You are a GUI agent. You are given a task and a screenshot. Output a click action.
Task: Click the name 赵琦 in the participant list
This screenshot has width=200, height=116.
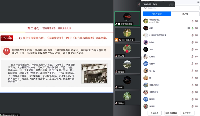coord(151,28)
